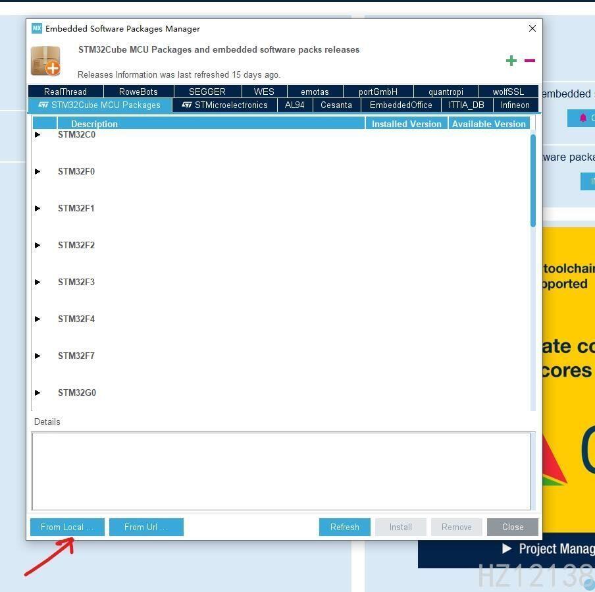Click the From Url button
Viewport: 595px width, 592px height.
click(x=146, y=527)
